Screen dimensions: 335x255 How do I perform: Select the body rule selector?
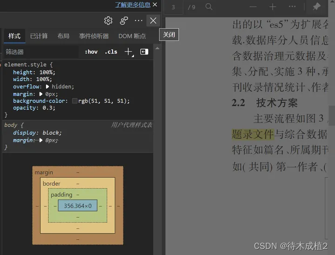click(11, 125)
